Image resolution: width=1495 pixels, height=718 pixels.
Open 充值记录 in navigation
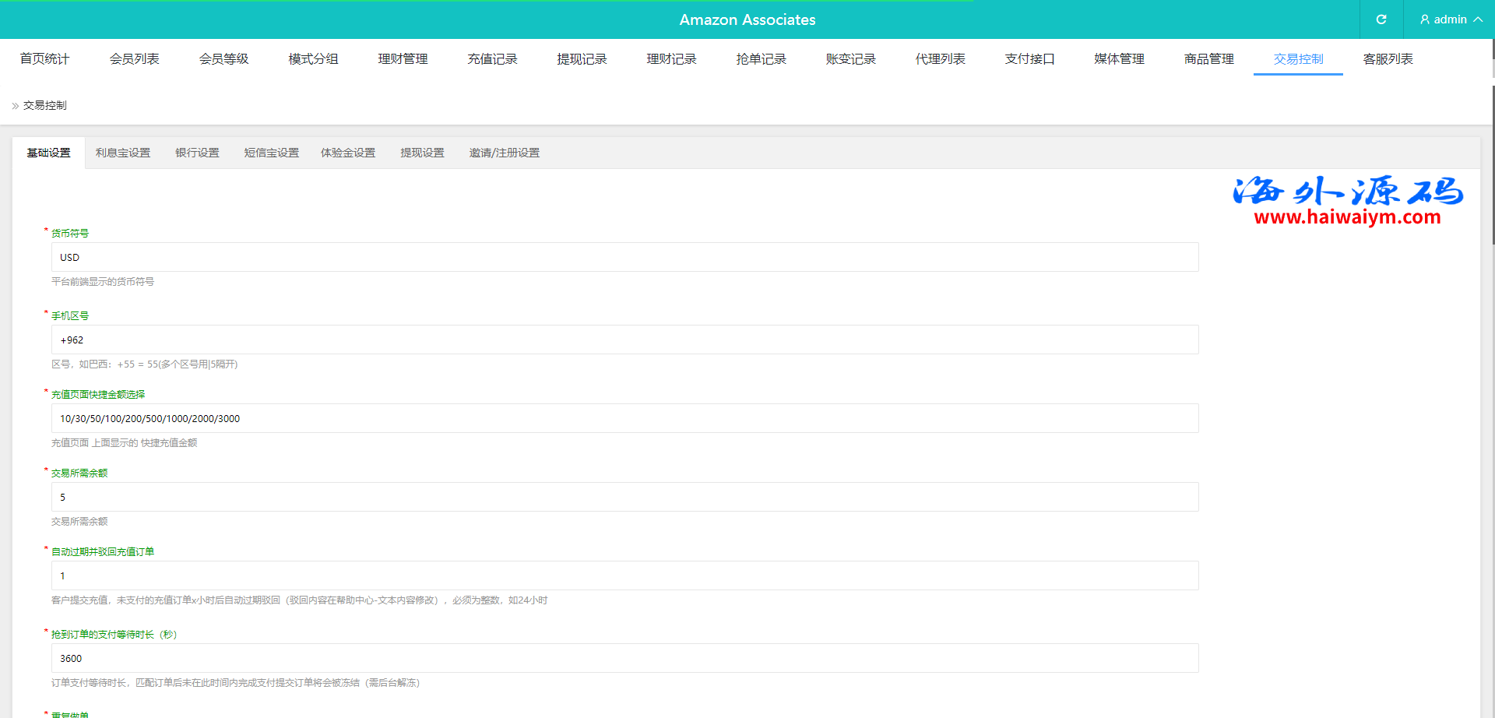(x=492, y=59)
